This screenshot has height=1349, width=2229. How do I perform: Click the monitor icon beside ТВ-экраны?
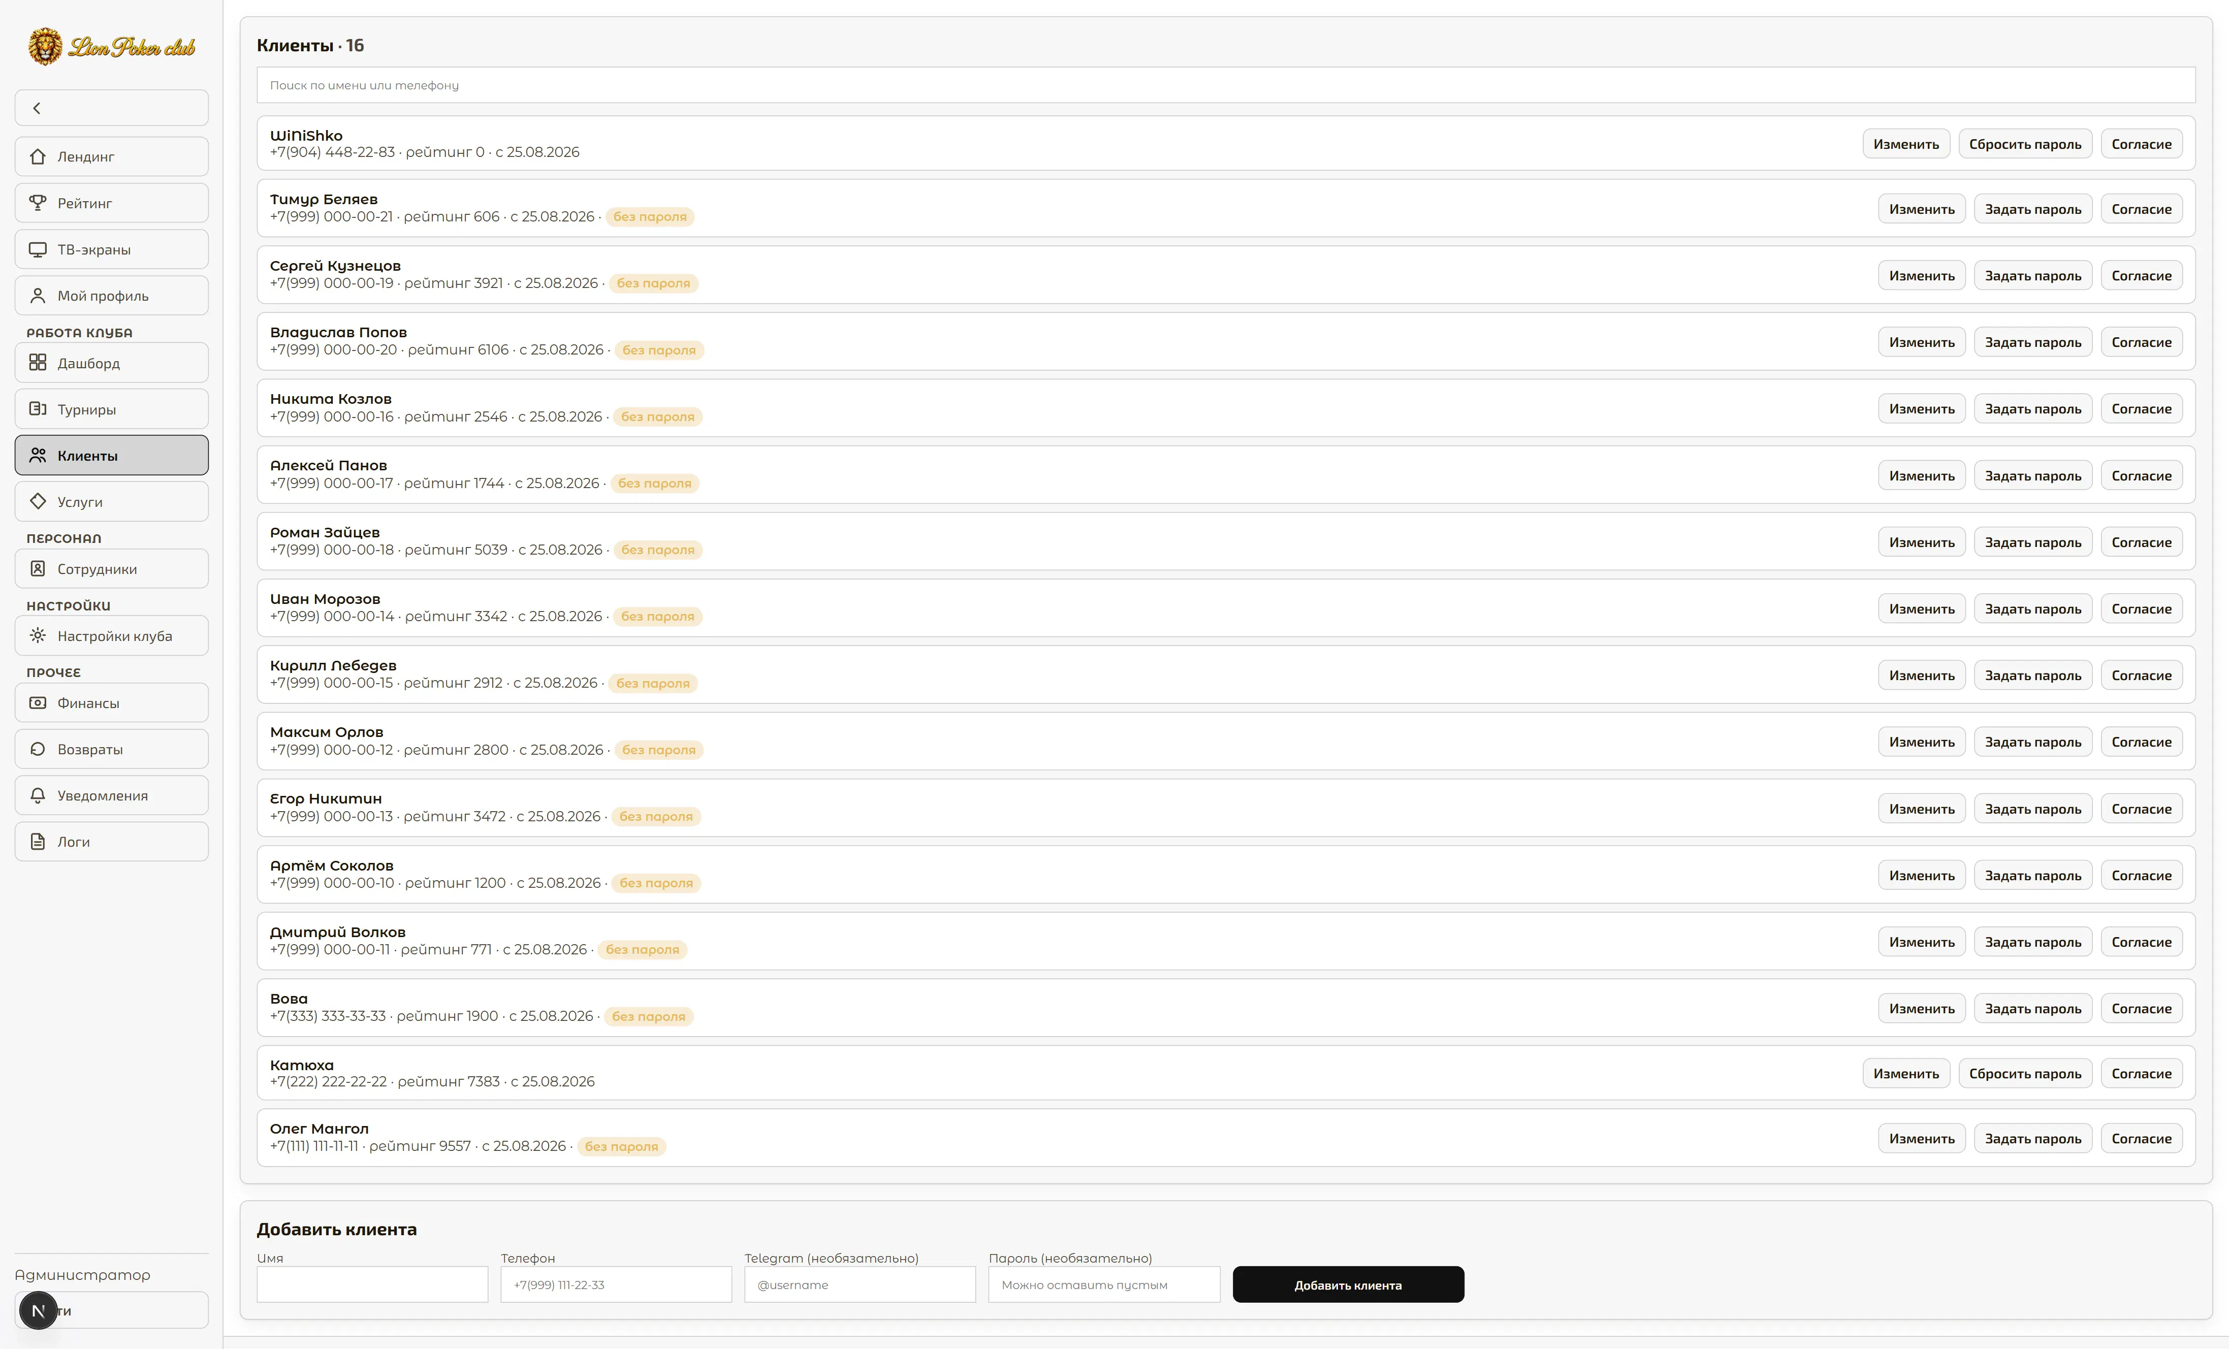(38, 249)
